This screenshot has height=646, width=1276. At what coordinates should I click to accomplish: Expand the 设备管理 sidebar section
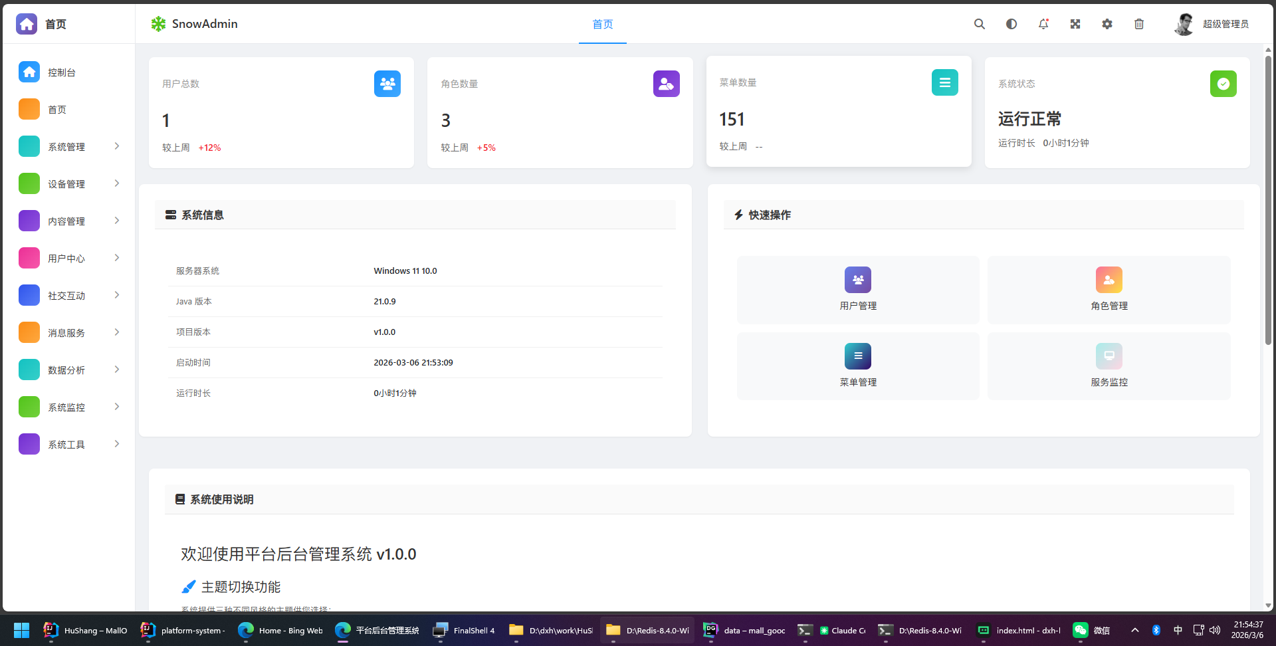click(x=69, y=183)
